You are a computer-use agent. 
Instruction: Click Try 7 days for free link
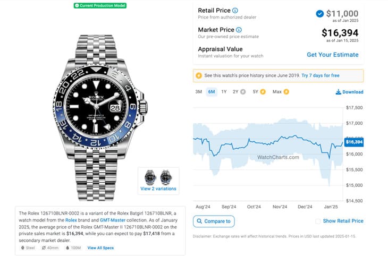pyautogui.click(x=320, y=76)
